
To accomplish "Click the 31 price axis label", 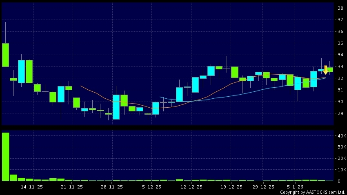I will click(340, 90).
